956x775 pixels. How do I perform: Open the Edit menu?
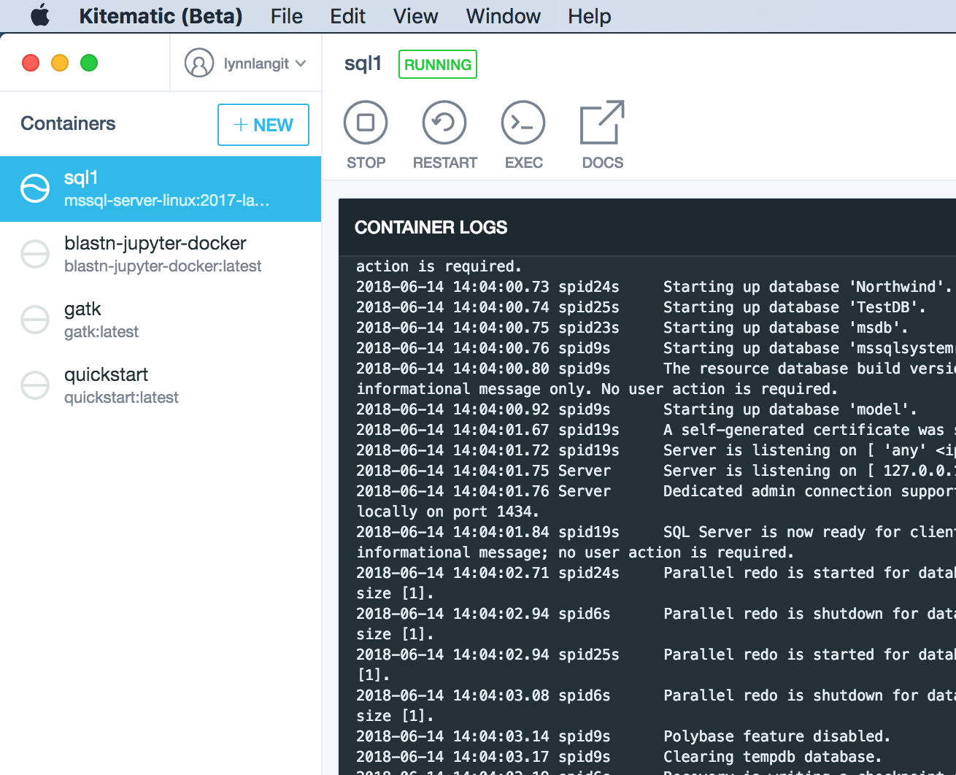point(347,16)
